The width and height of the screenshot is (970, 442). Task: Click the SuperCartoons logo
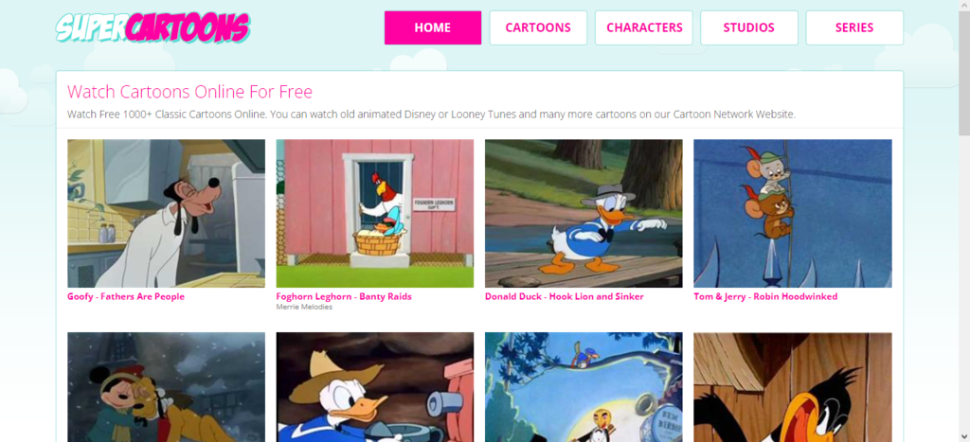pos(153,27)
